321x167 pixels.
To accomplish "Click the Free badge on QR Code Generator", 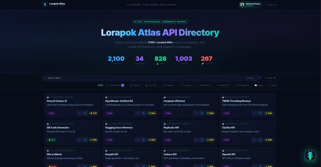I will 52,140.
